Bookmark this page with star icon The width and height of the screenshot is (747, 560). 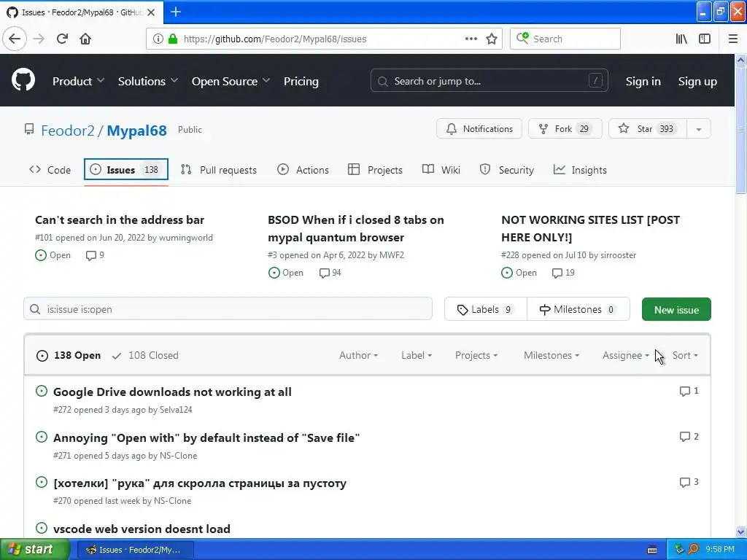492,39
